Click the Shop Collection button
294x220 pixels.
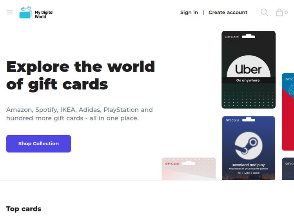[39, 143]
